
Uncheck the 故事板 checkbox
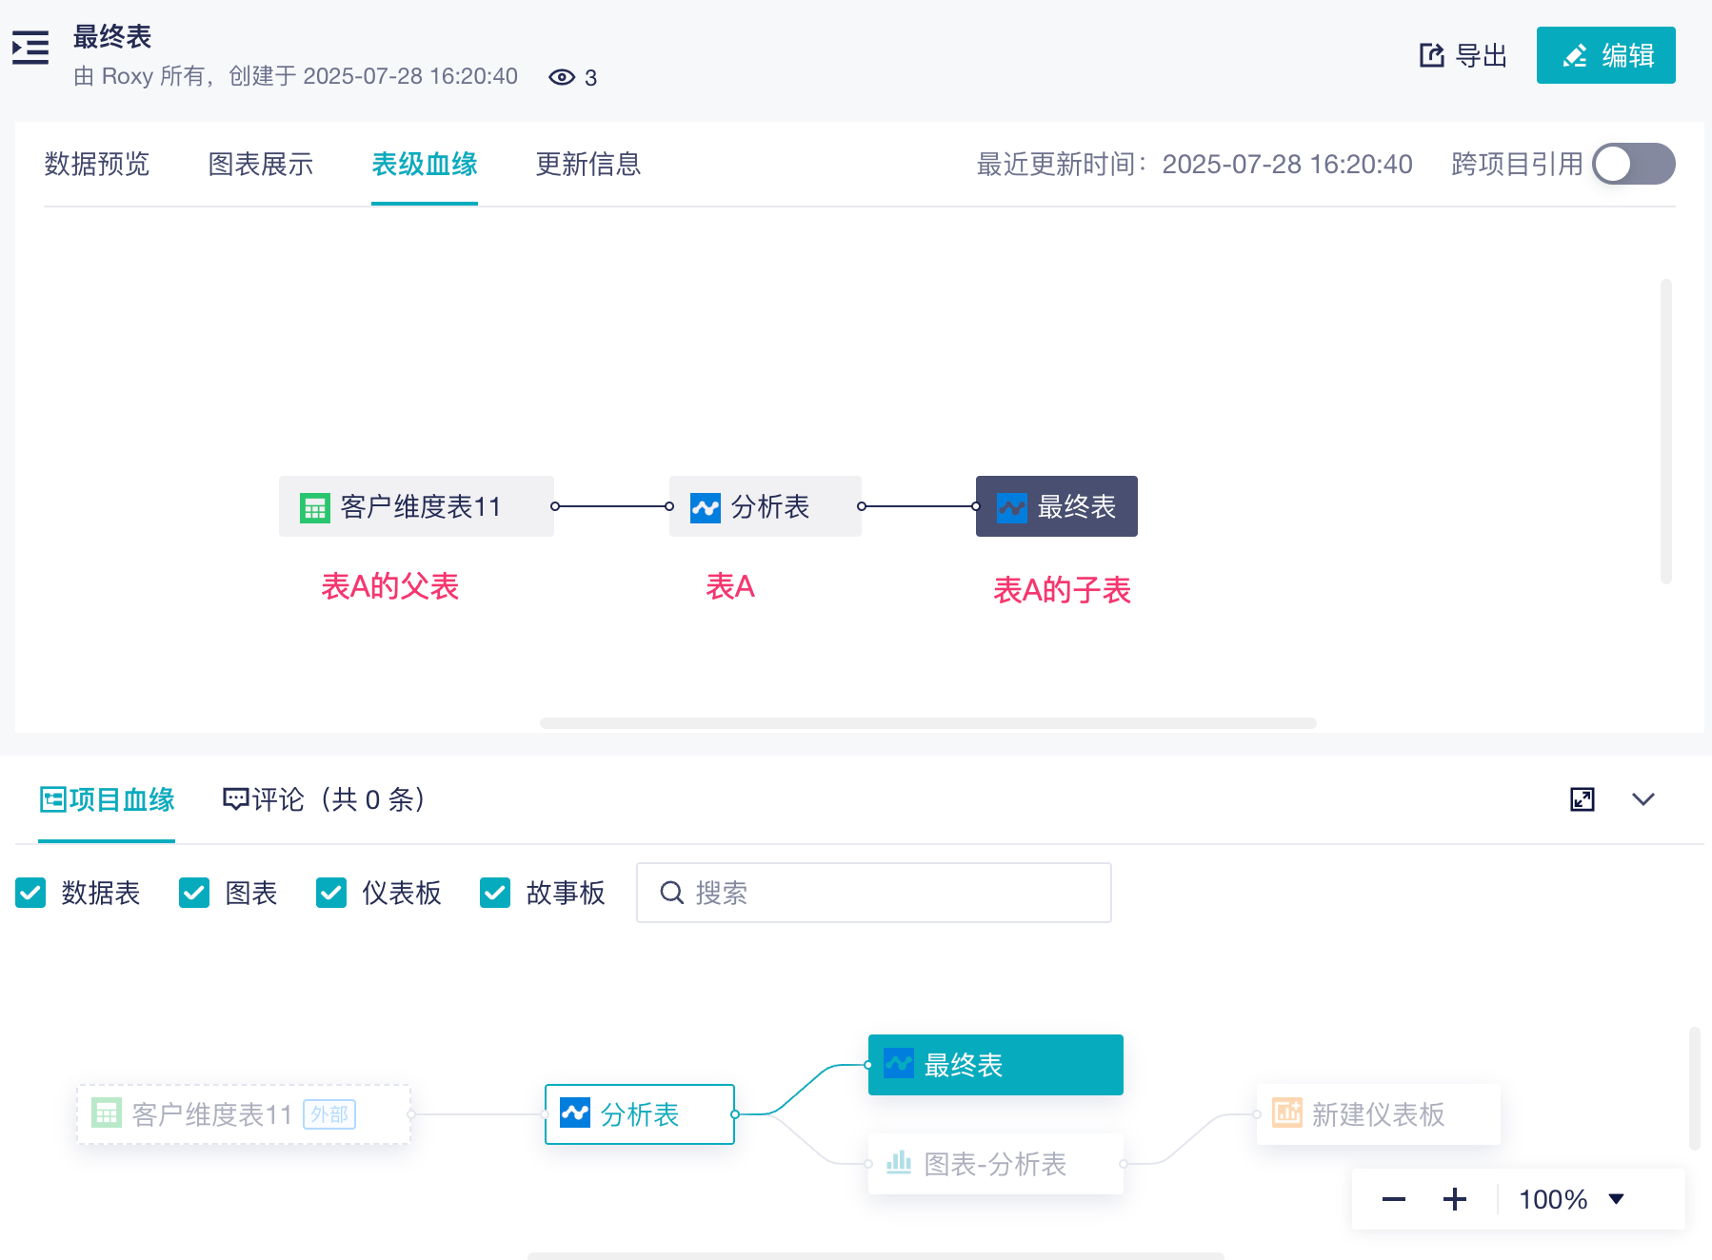(495, 893)
